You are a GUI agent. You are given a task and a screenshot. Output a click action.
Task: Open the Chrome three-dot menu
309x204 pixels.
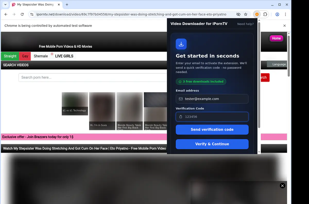[x=286, y=14]
